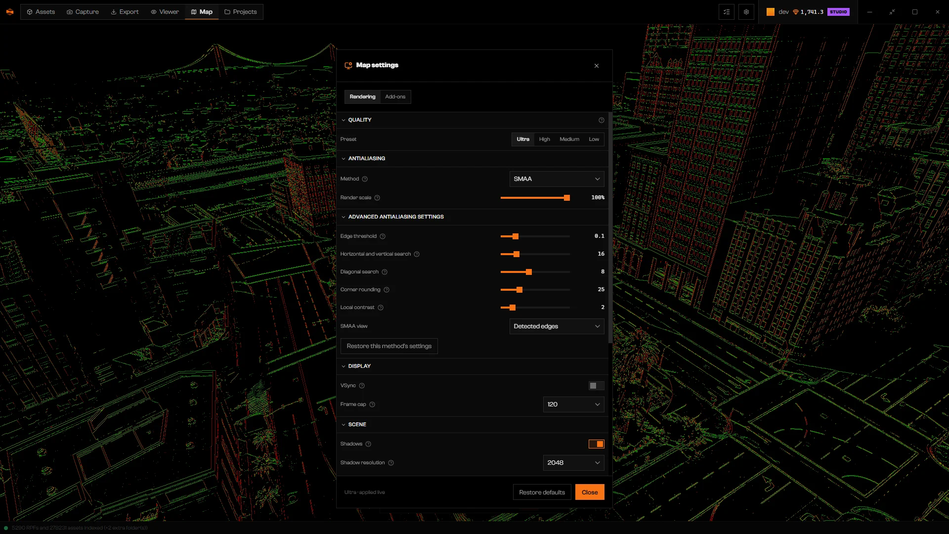
Task: Click Restore this method's settings button
Action: pyautogui.click(x=389, y=346)
